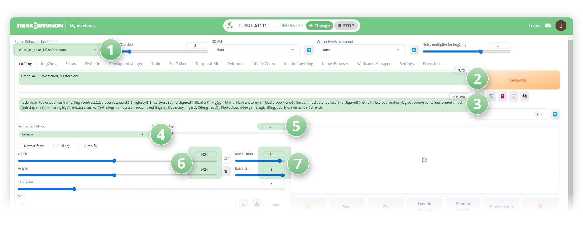Click the Batch count slider
This screenshot has height=233, width=583.
260,160
